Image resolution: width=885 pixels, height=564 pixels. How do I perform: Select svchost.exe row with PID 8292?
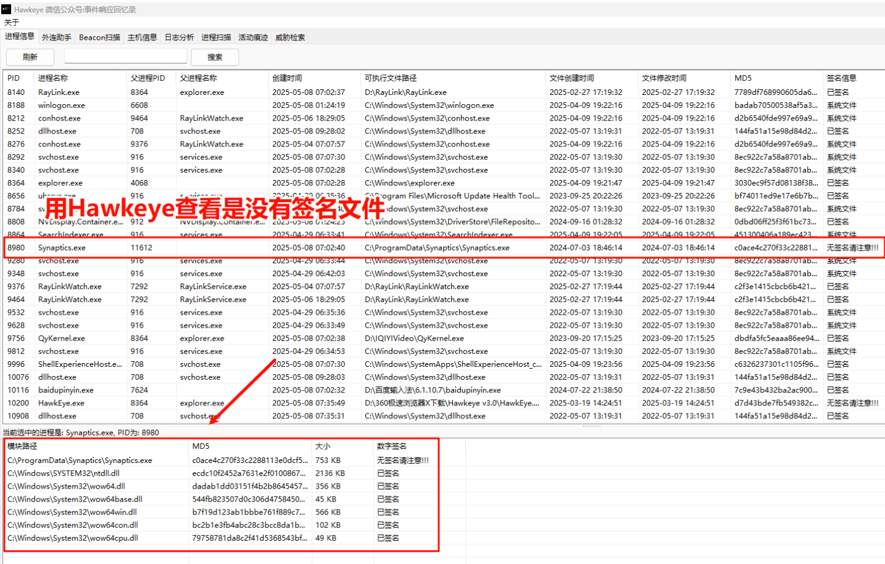point(444,157)
